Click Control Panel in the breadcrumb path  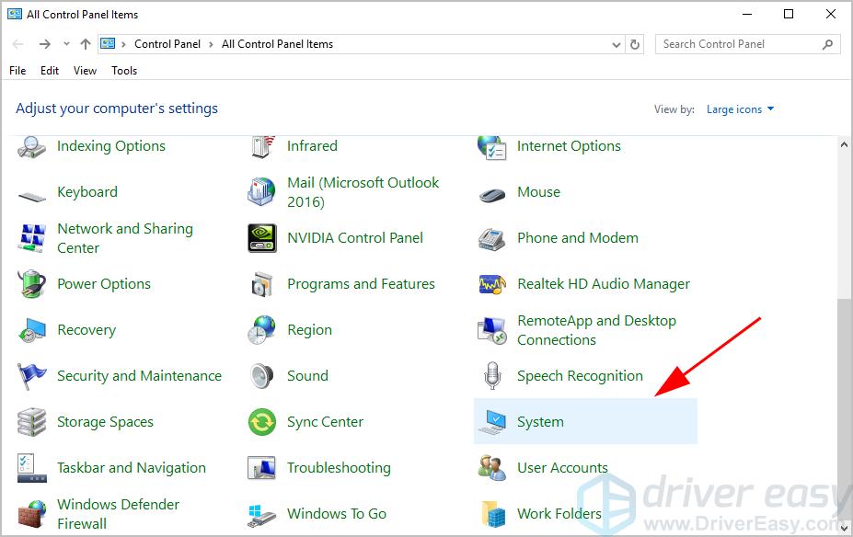pos(167,44)
